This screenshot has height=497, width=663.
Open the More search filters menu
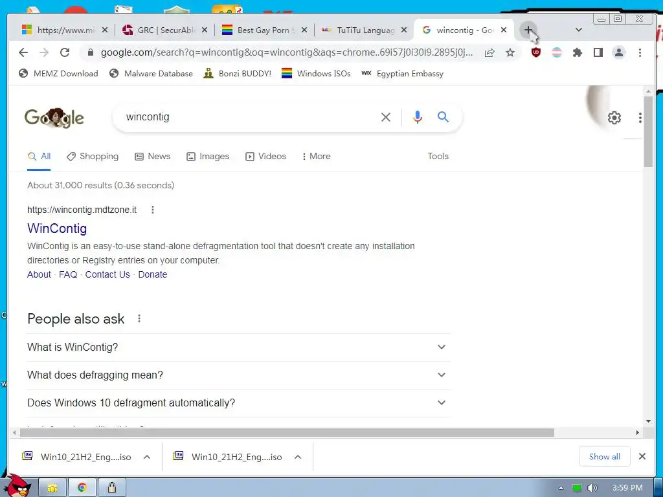click(316, 157)
